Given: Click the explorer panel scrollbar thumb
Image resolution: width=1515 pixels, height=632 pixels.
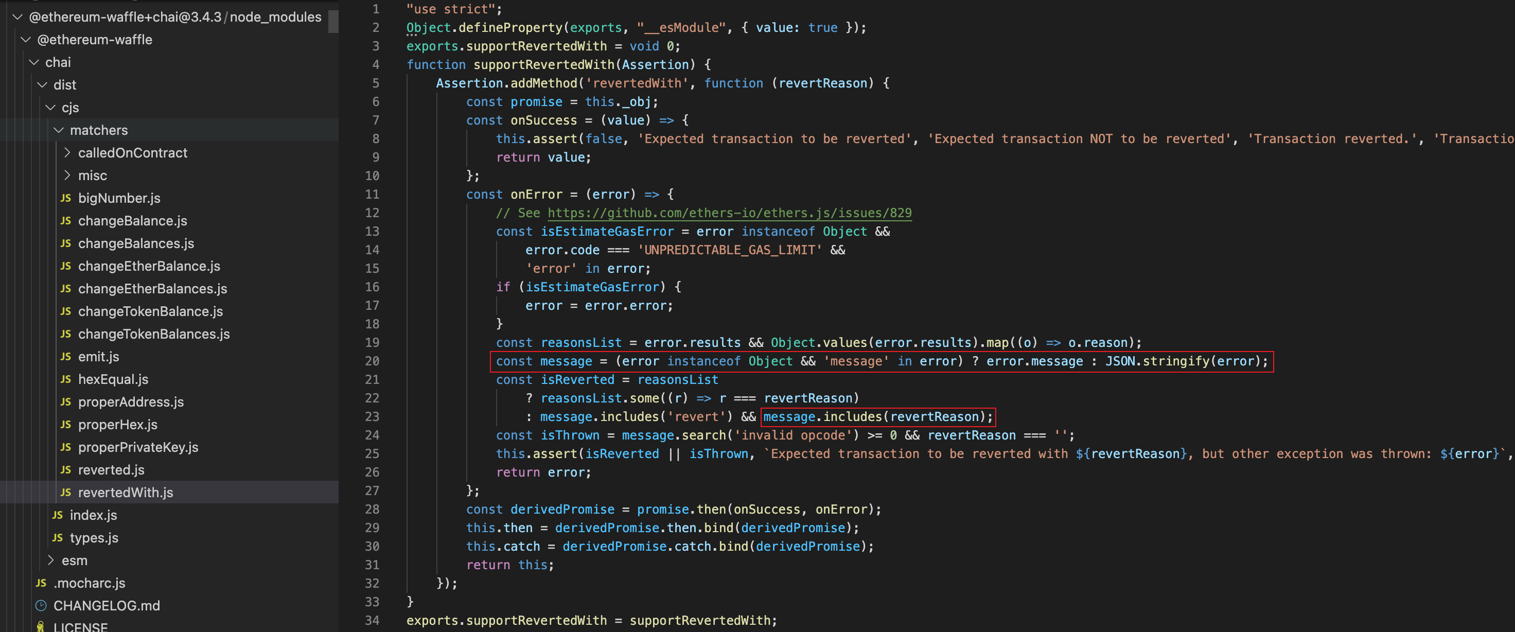Looking at the screenshot, I should 333,21.
